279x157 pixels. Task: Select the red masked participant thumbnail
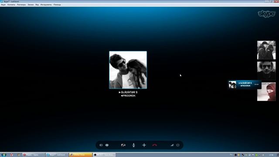[266, 92]
